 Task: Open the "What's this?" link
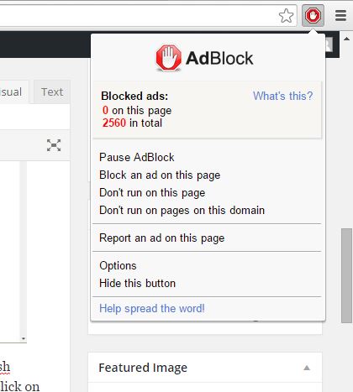coord(282,96)
